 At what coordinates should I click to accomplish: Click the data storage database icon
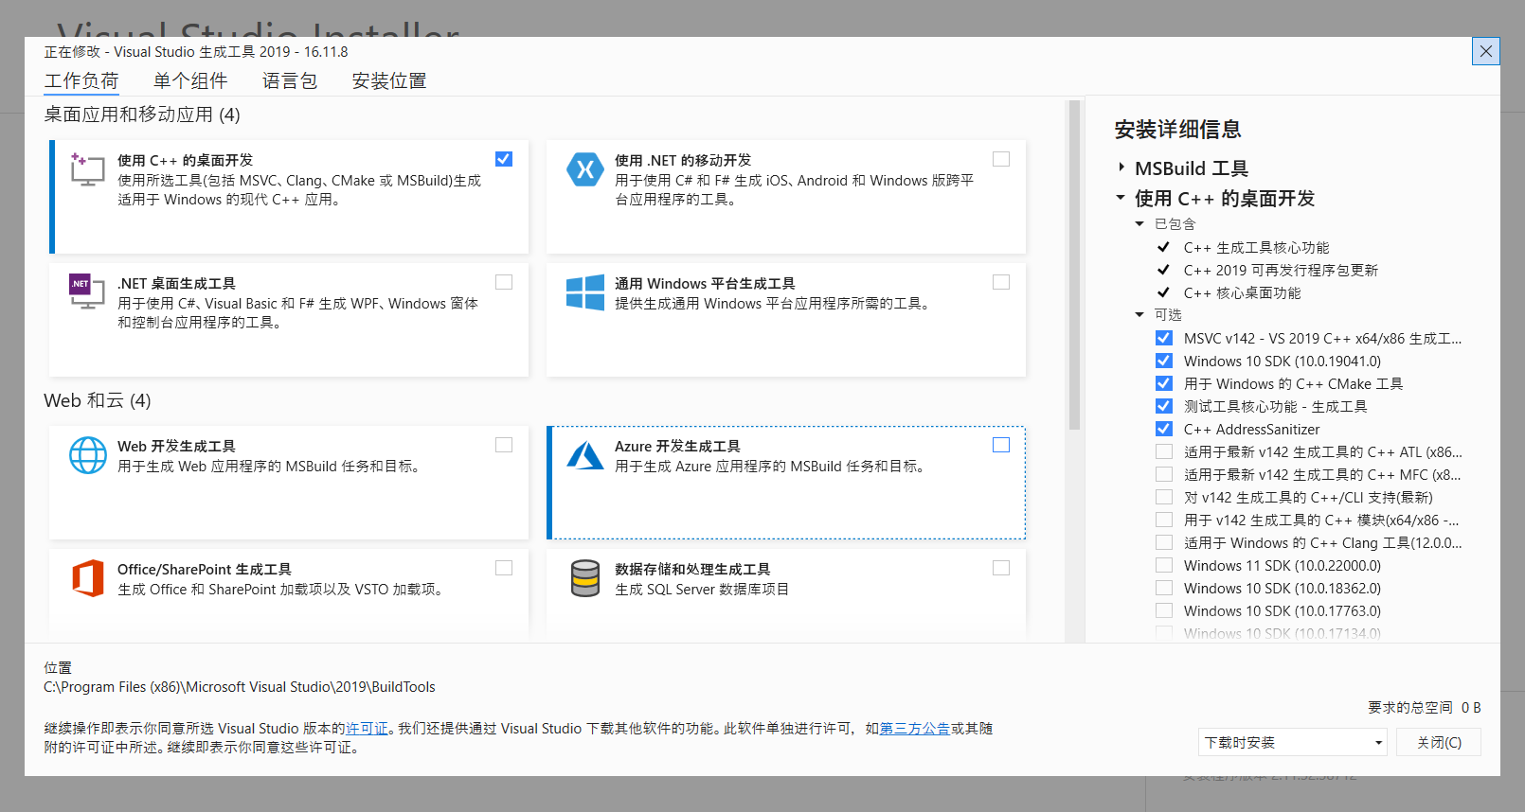coord(585,578)
